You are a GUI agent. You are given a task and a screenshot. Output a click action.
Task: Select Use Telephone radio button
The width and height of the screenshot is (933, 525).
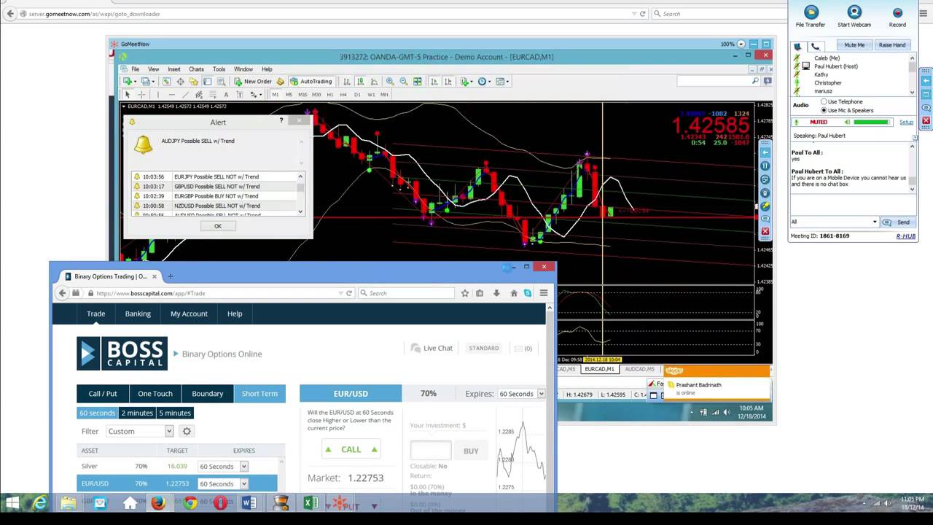[824, 102]
